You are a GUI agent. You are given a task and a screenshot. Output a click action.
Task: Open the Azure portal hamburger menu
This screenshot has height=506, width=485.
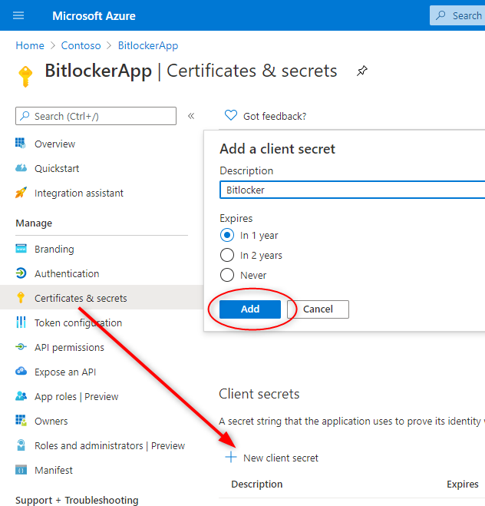18,15
